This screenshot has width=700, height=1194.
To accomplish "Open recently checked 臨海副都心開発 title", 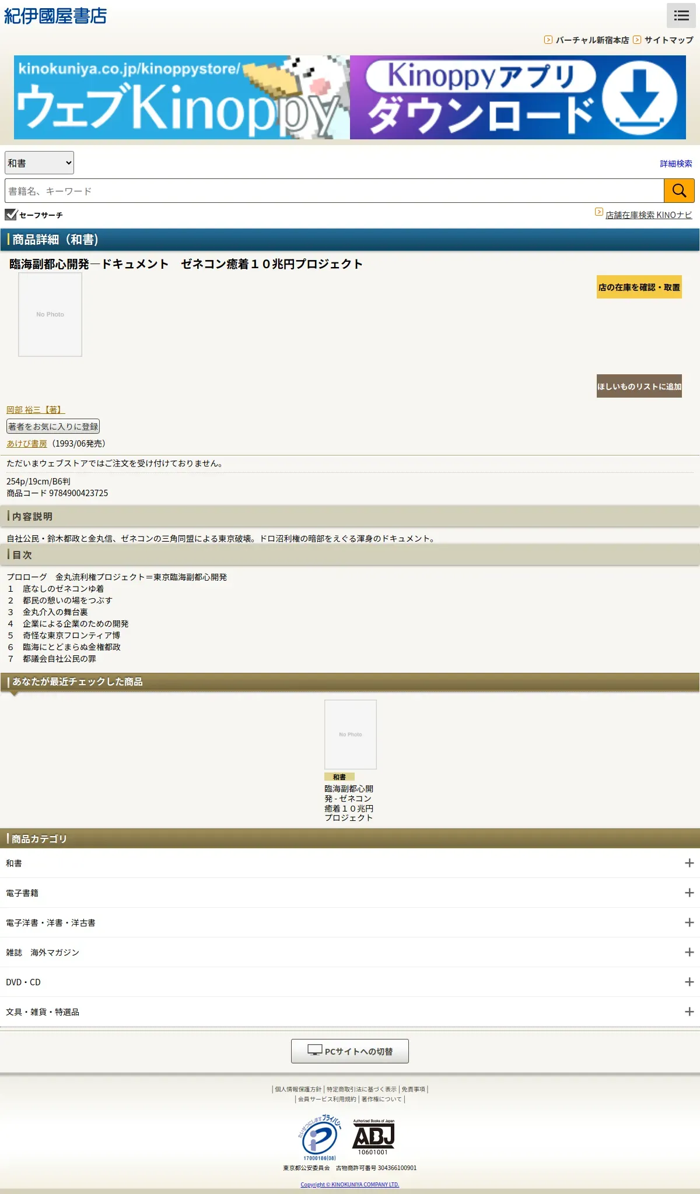I will tap(349, 803).
